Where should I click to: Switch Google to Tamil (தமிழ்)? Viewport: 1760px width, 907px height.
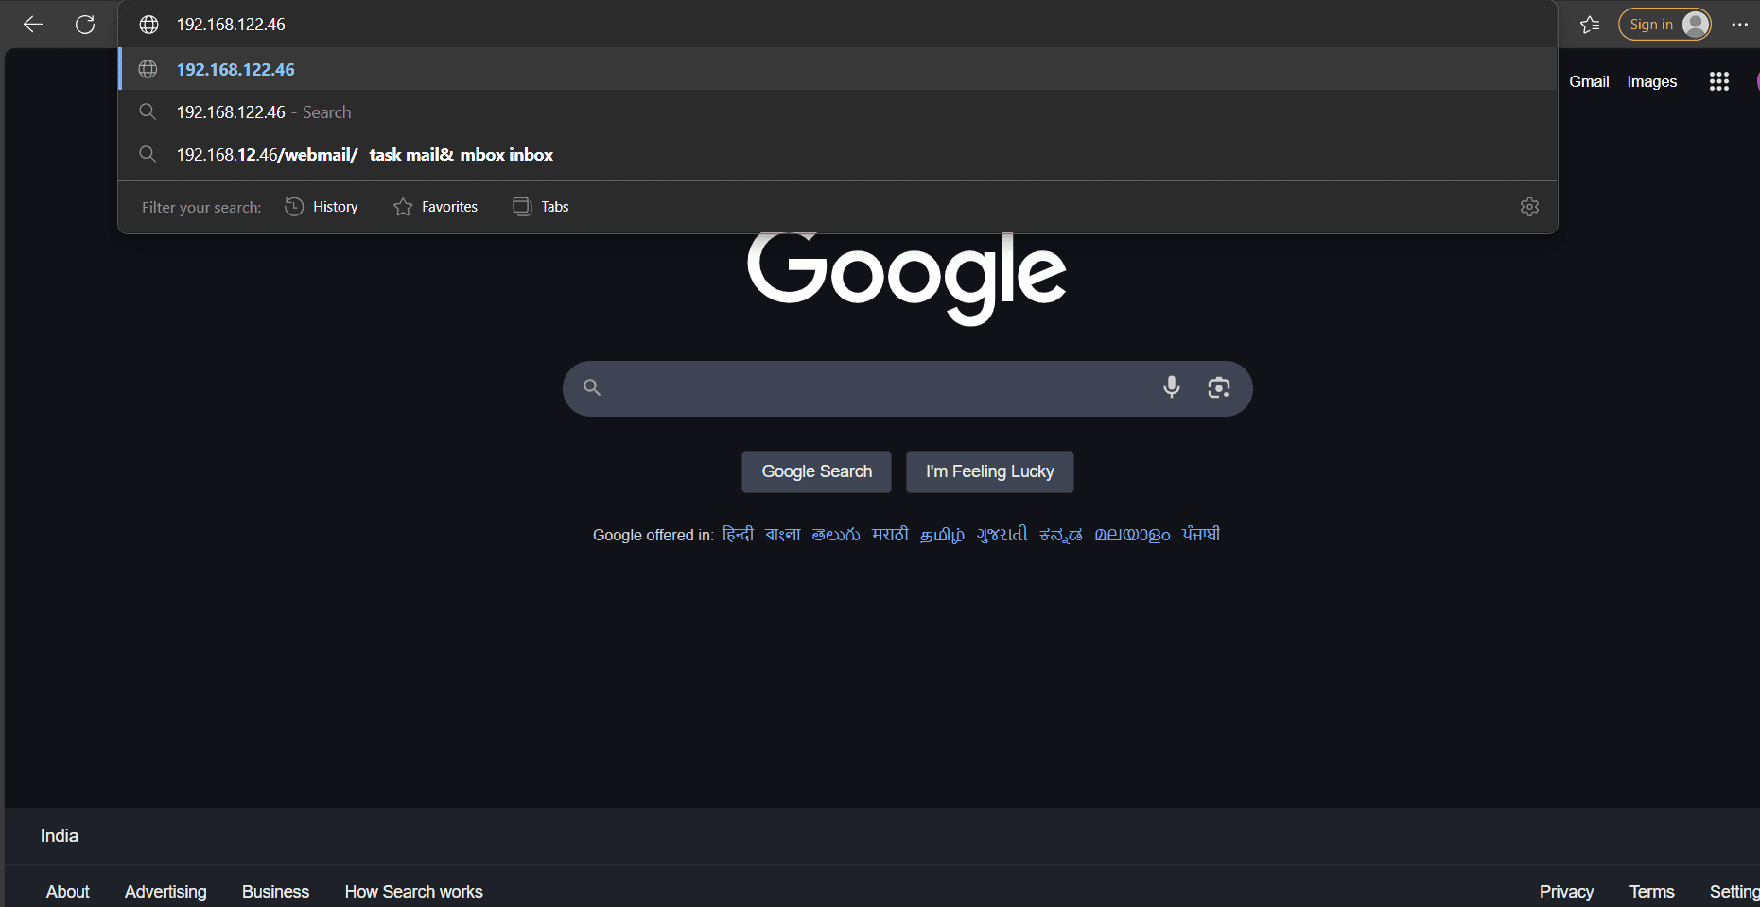click(943, 535)
